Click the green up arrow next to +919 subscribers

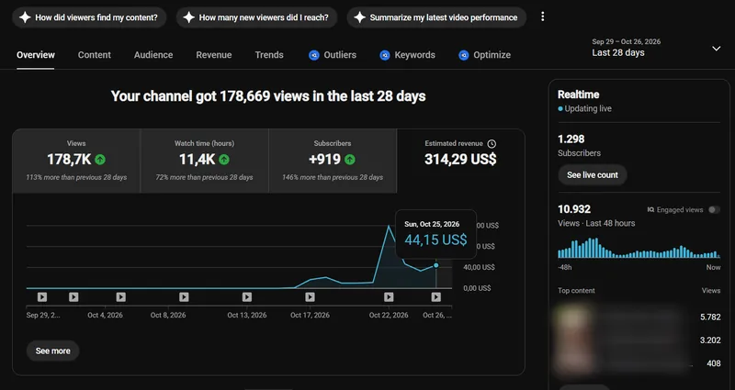click(x=350, y=160)
